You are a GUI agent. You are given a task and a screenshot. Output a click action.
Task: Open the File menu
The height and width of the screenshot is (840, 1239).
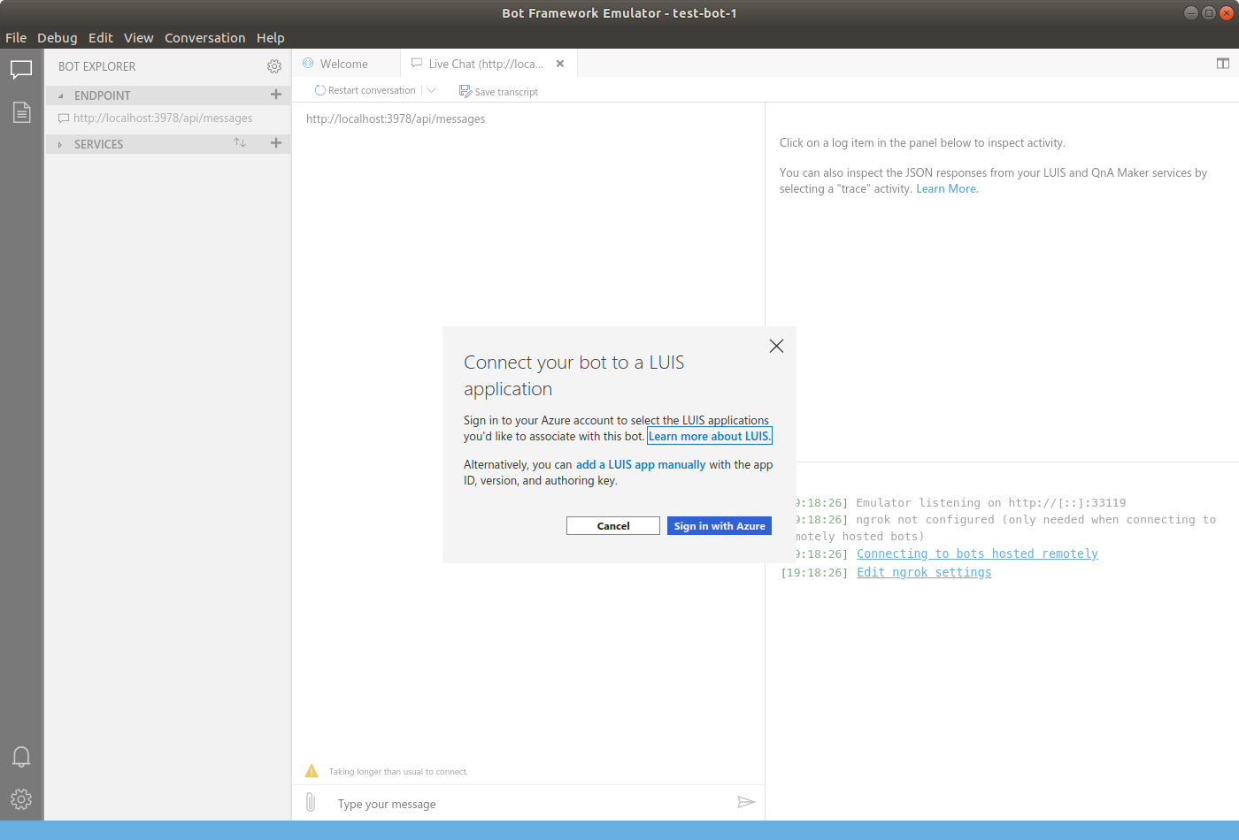point(16,38)
